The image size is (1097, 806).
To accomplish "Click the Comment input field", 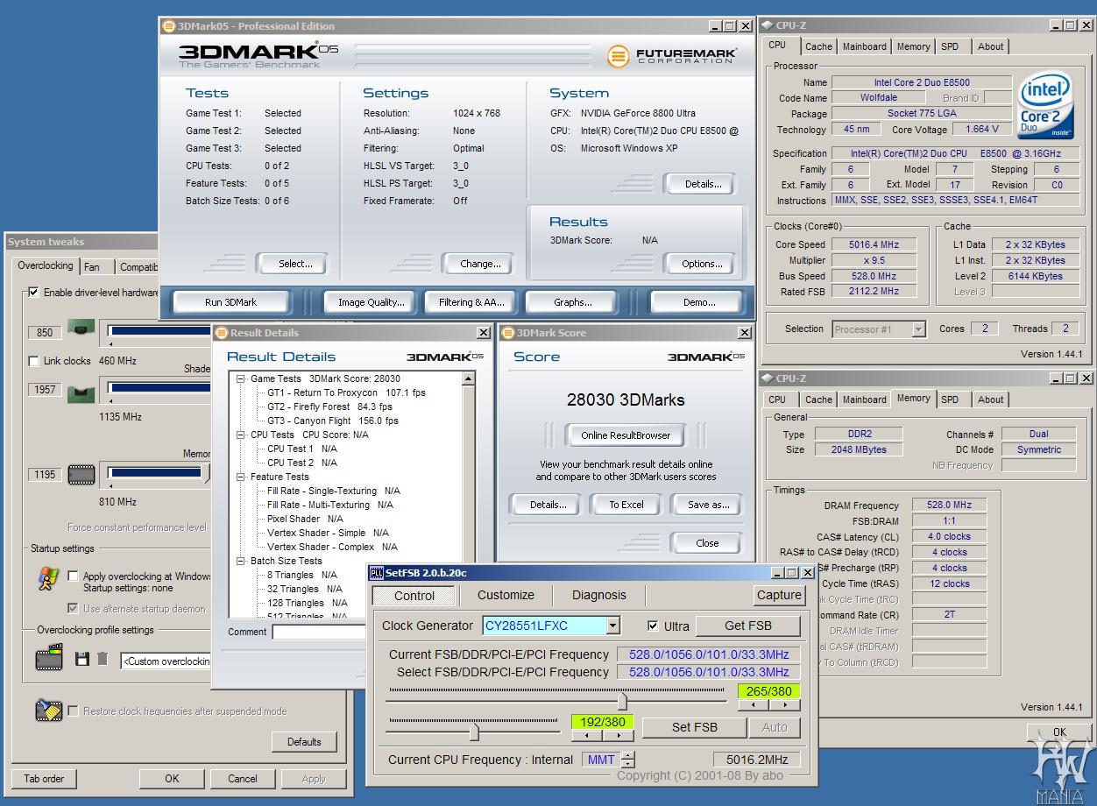I will 319,632.
